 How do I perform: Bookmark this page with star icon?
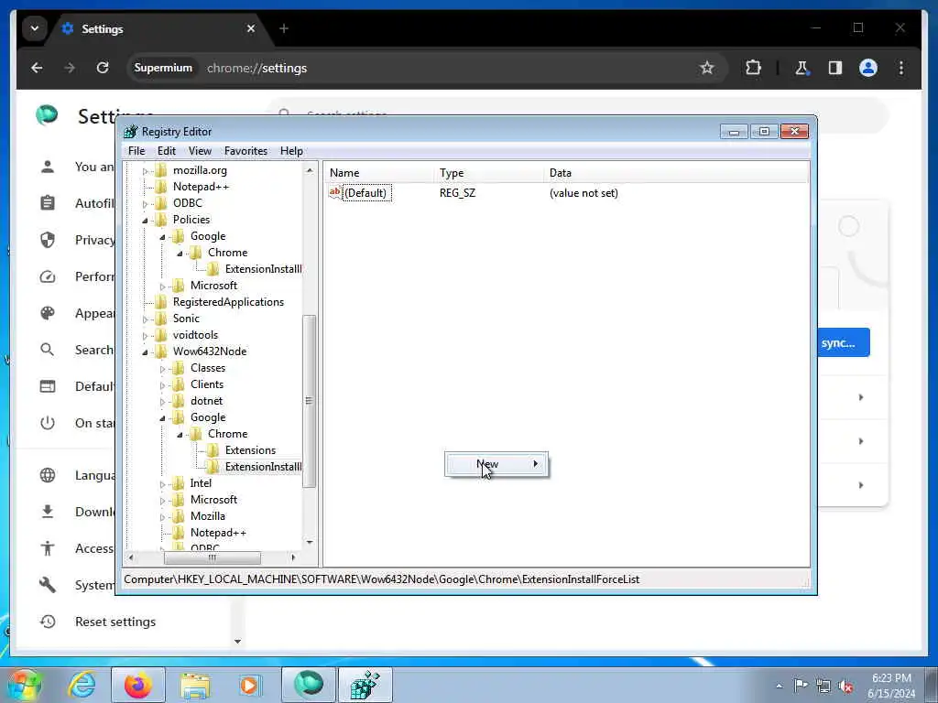pos(707,68)
